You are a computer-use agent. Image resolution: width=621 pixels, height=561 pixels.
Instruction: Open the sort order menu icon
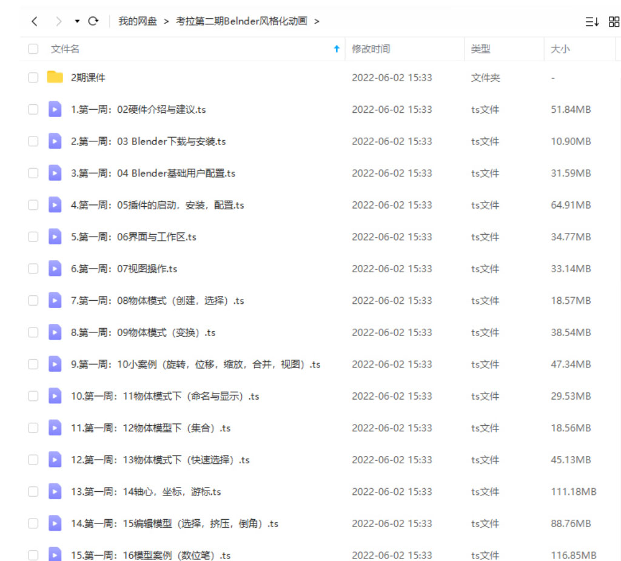pyautogui.click(x=592, y=21)
